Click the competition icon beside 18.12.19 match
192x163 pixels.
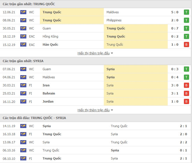23,36
